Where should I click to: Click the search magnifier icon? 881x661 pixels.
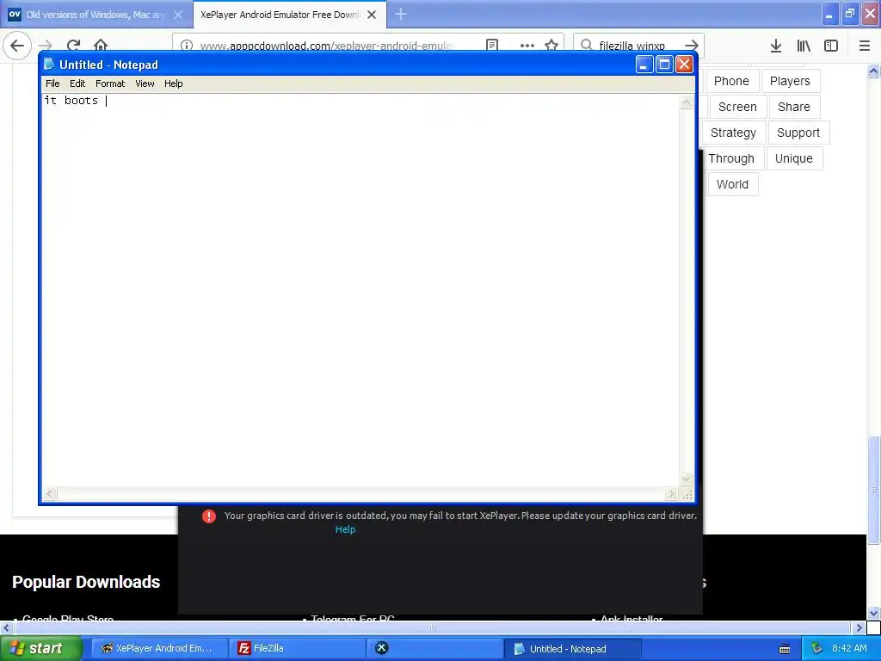click(x=586, y=46)
